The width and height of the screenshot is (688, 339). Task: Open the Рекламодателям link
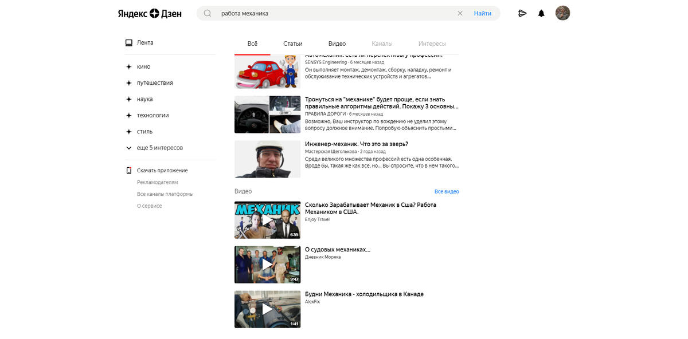(158, 182)
